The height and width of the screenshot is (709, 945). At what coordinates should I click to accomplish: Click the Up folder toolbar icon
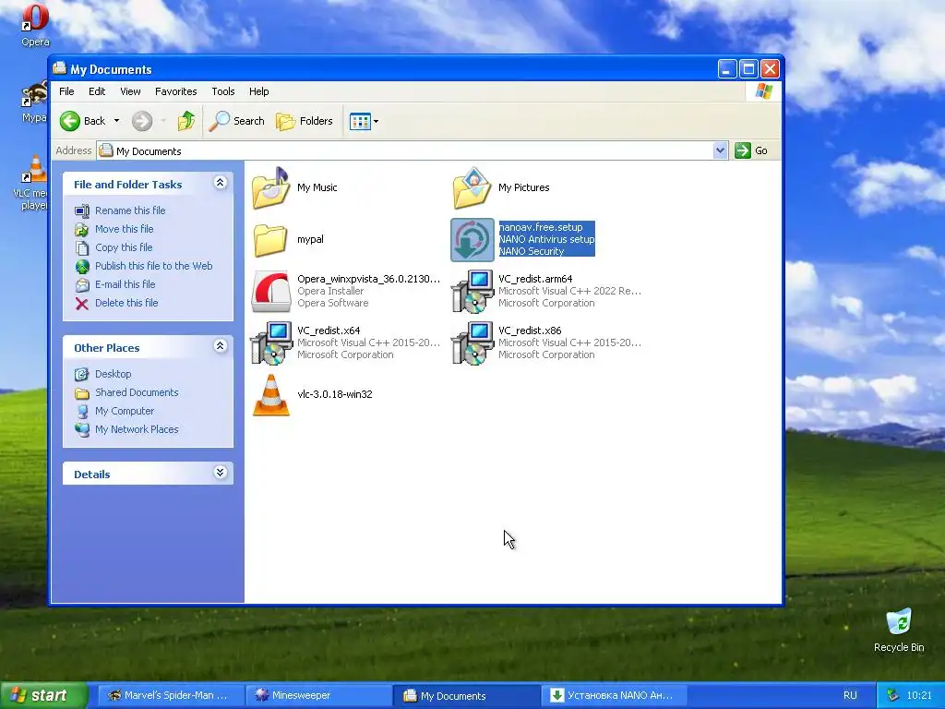tap(186, 121)
